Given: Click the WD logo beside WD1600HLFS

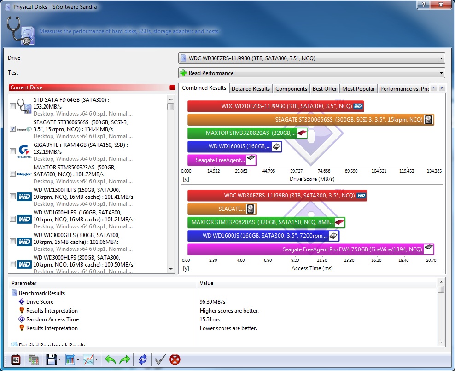Looking at the screenshot, I should coord(24,219).
